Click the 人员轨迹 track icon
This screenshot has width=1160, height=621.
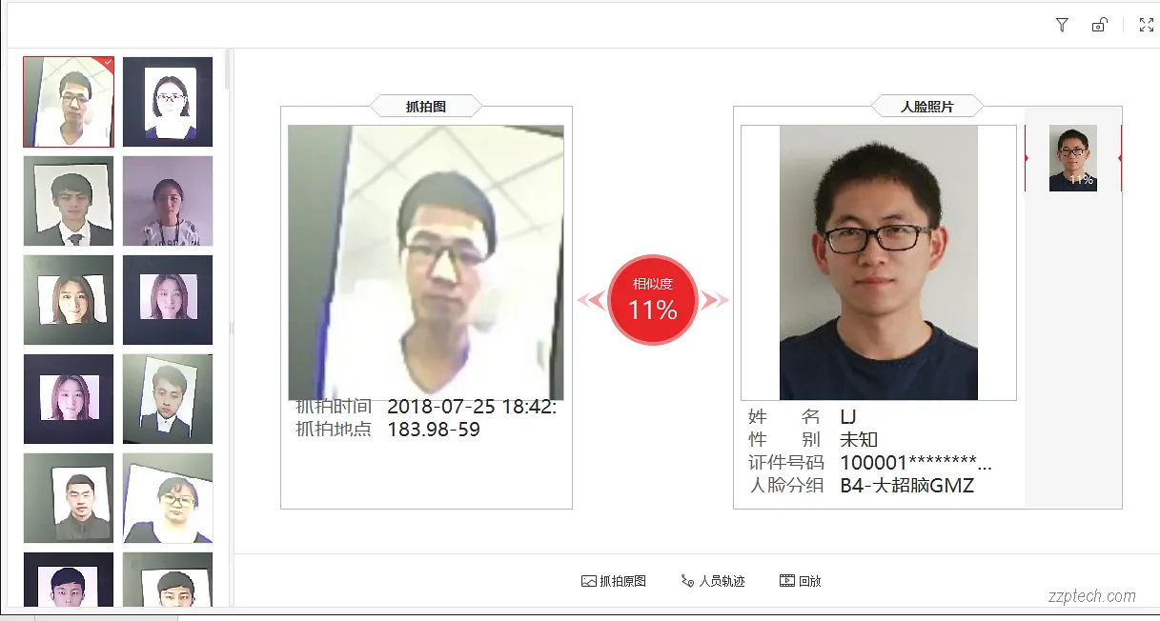point(687,581)
